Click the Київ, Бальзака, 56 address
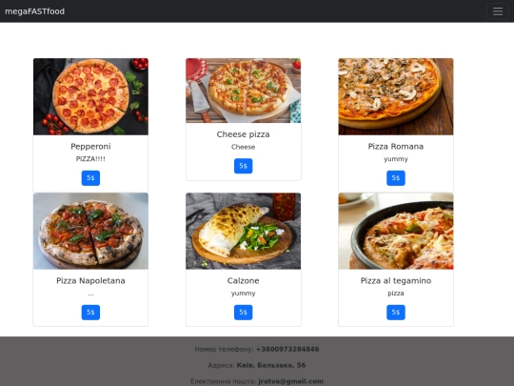The width and height of the screenshot is (514, 386). tap(271, 365)
